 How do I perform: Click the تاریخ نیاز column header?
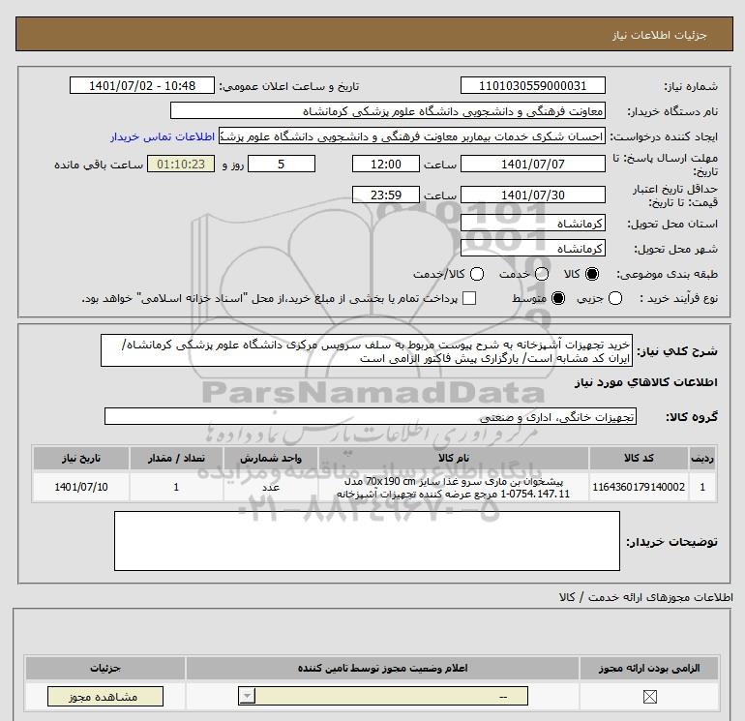point(80,458)
